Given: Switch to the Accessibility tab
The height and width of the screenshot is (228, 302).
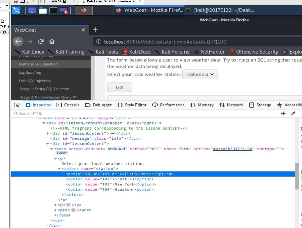Looking at the screenshot, I should [289, 105].
